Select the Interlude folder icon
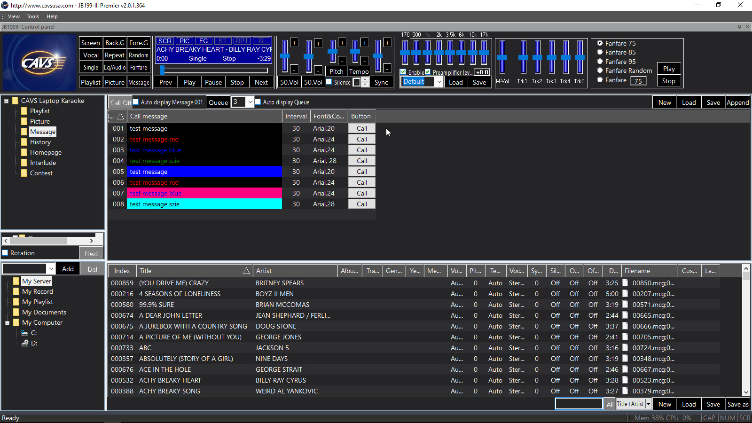This screenshot has height=423, width=752. pos(24,163)
